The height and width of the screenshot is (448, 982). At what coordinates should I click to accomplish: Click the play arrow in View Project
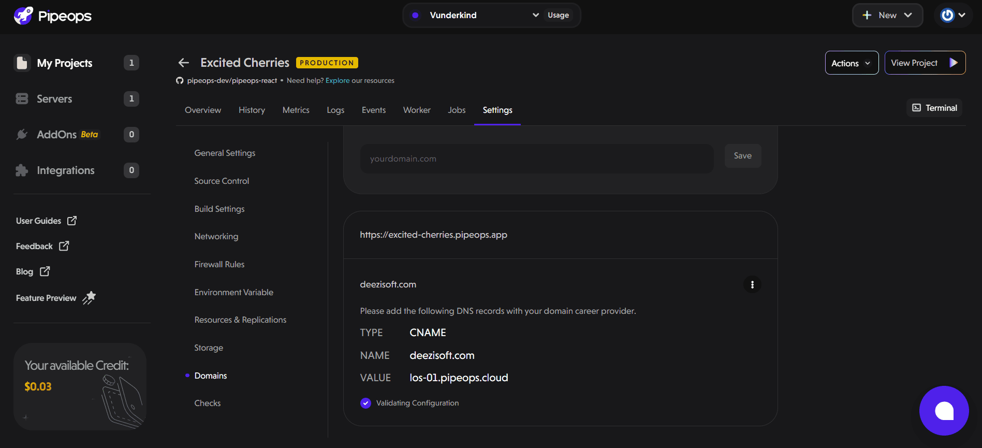pos(953,63)
